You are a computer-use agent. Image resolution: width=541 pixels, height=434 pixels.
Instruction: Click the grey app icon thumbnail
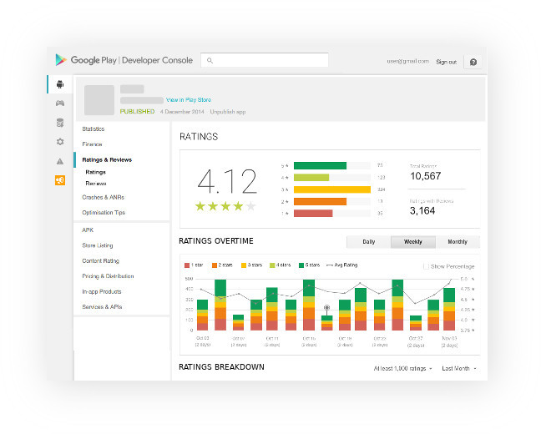99,100
